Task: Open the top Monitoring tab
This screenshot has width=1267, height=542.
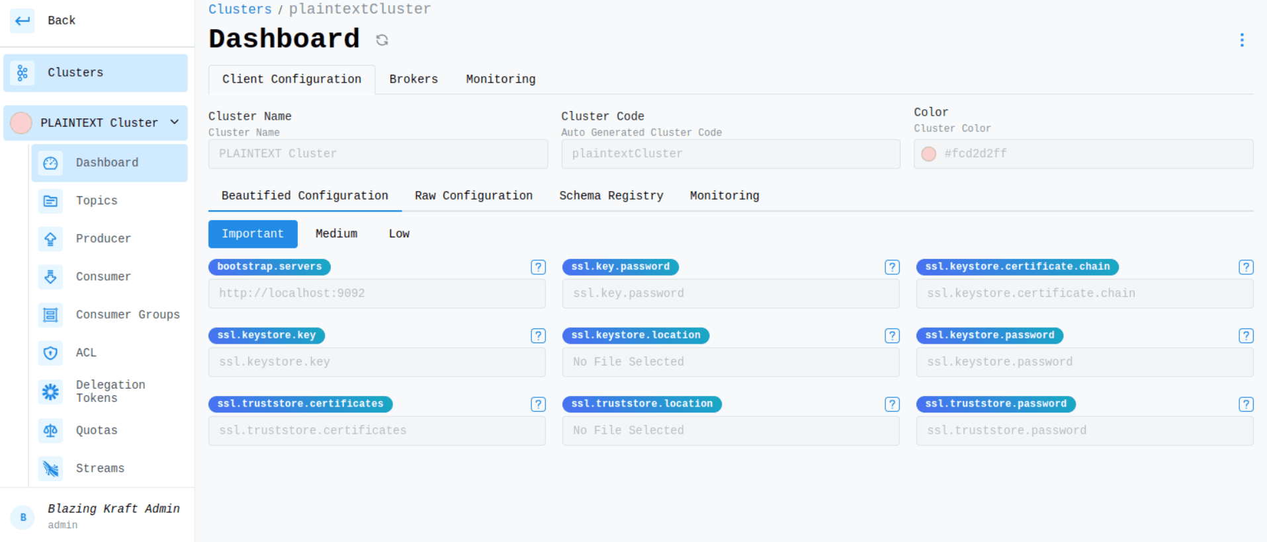Action: click(x=501, y=79)
